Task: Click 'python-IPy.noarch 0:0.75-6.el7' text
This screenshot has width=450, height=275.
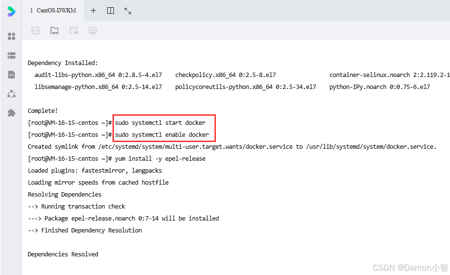Action: tap(380, 87)
